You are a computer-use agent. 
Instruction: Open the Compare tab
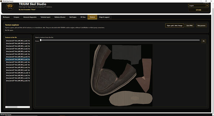tap(16, 17)
